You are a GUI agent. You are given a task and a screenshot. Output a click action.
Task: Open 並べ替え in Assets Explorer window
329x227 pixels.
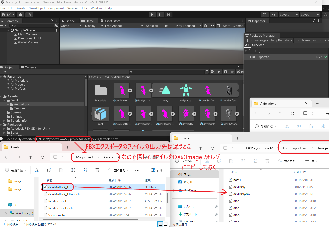point(118,170)
